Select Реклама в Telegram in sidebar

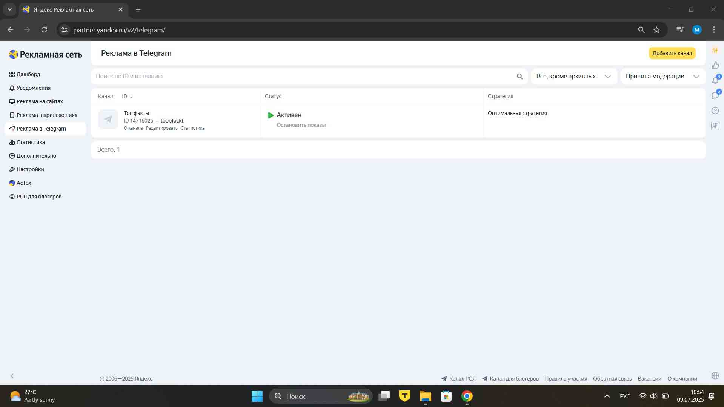click(45, 129)
